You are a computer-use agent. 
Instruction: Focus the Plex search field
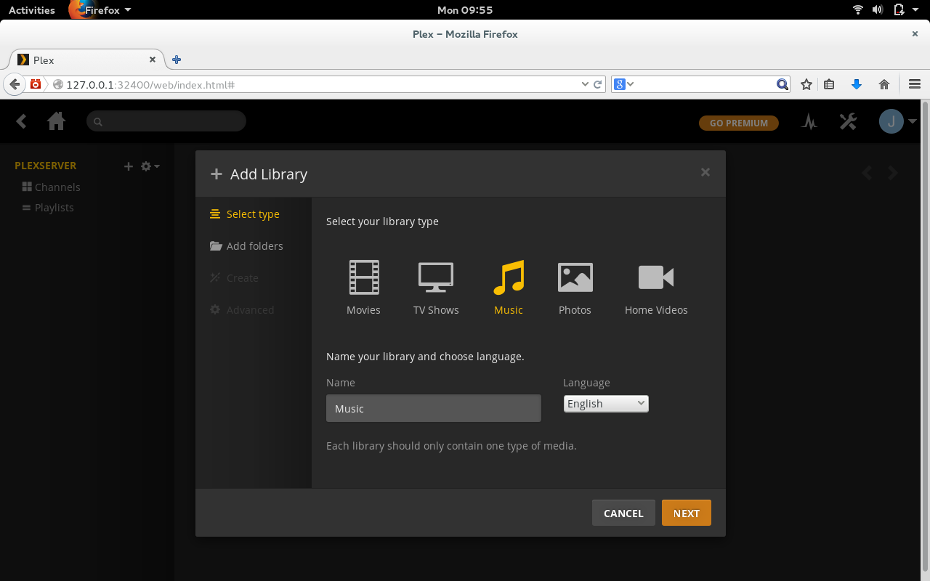pos(166,121)
